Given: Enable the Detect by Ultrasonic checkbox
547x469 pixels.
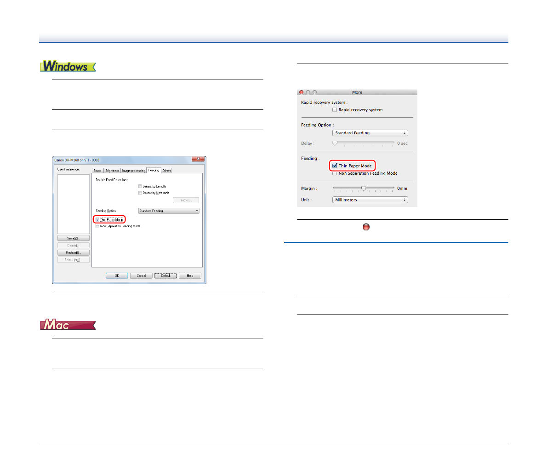Looking at the screenshot, I should pos(140,193).
